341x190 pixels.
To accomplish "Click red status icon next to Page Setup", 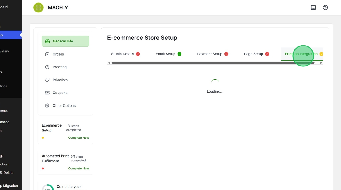I will 267,54.
